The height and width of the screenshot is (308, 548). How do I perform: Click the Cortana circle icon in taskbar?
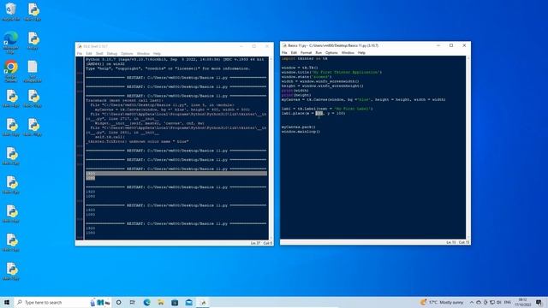(x=118, y=302)
